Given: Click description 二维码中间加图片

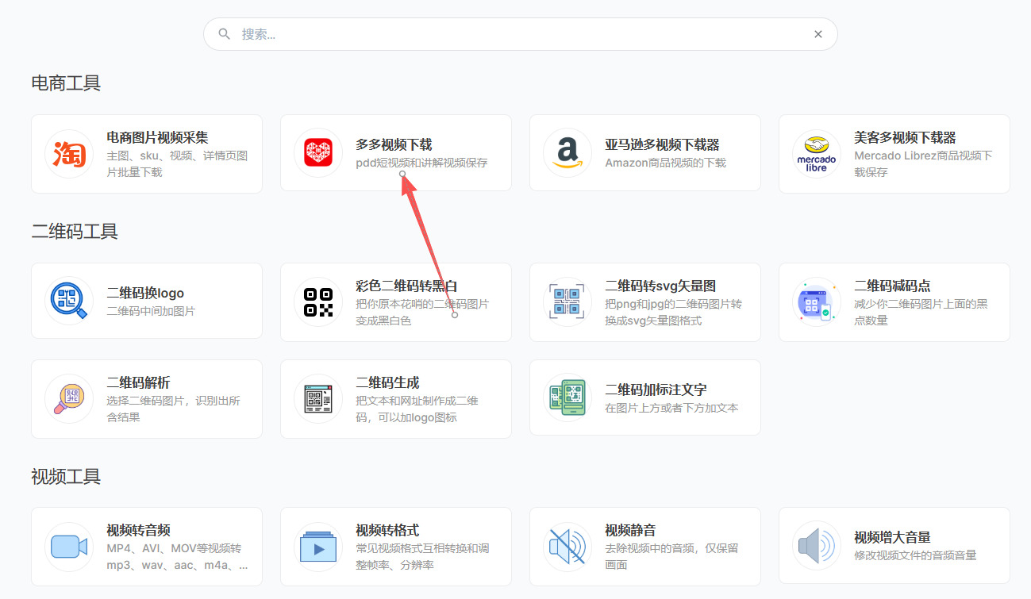Looking at the screenshot, I should 151,311.
